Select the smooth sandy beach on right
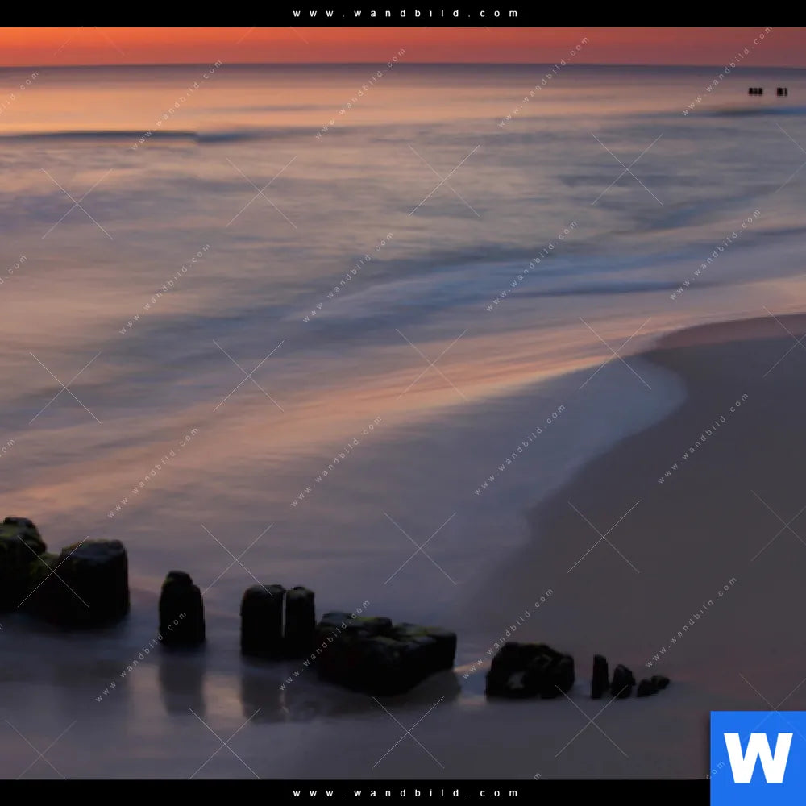806x806 pixels. (x=709, y=524)
